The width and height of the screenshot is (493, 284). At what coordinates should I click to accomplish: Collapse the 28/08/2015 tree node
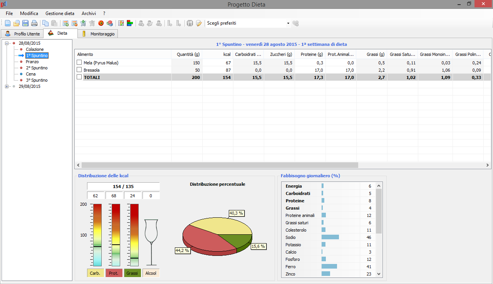pos(7,43)
